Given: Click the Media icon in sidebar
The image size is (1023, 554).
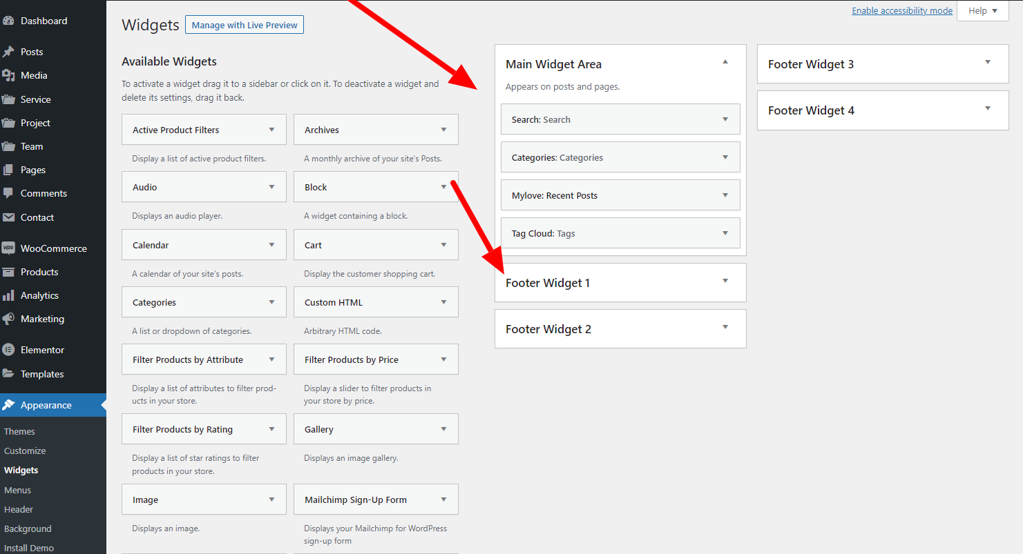Looking at the screenshot, I should [8, 75].
